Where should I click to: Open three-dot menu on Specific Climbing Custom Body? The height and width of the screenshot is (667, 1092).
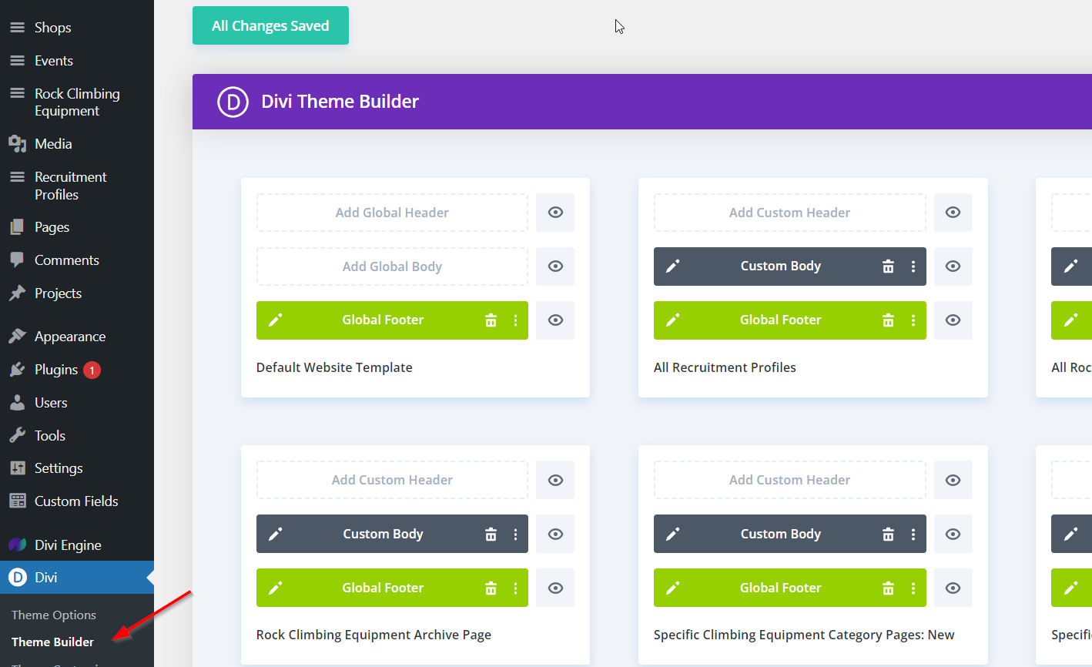click(x=913, y=534)
